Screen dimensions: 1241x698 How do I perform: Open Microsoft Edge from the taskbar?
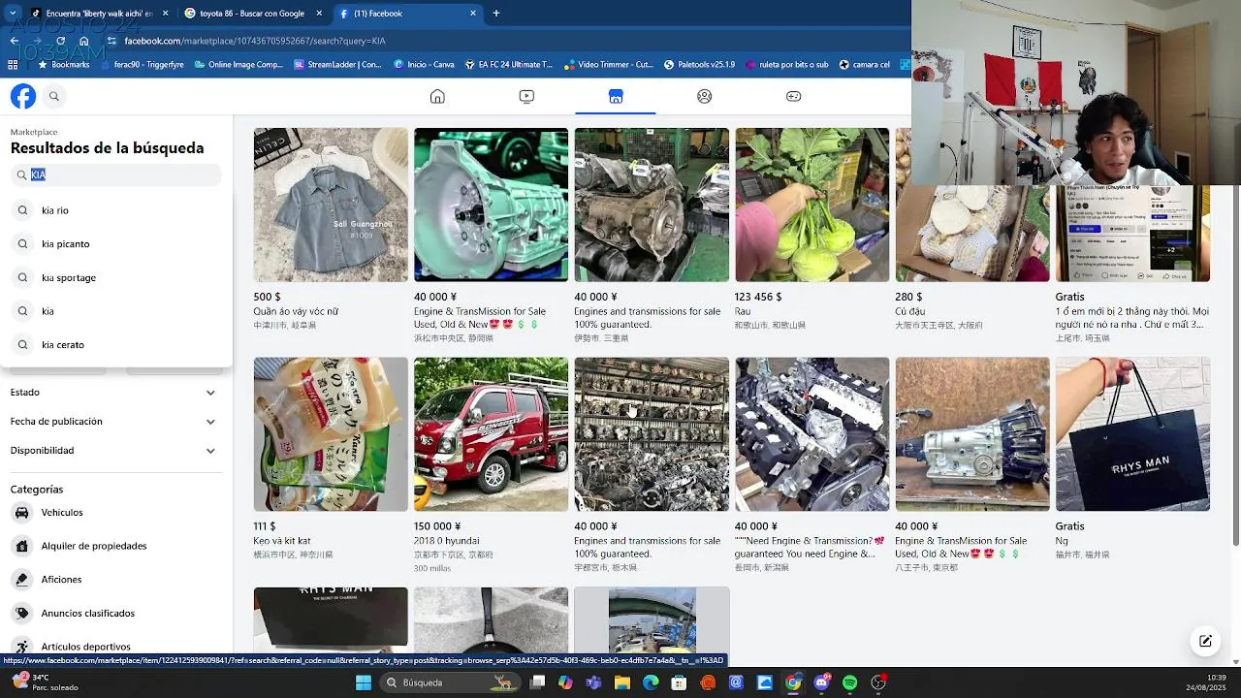pyautogui.click(x=651, y=682)
